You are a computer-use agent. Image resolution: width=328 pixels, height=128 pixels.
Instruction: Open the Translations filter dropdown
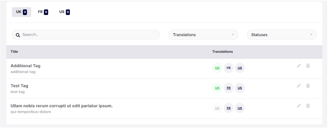pos(203,35)
